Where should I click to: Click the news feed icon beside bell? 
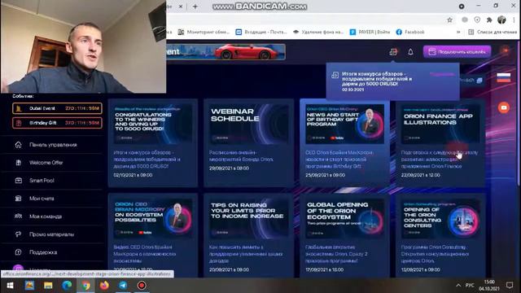[x=393, y=52]
